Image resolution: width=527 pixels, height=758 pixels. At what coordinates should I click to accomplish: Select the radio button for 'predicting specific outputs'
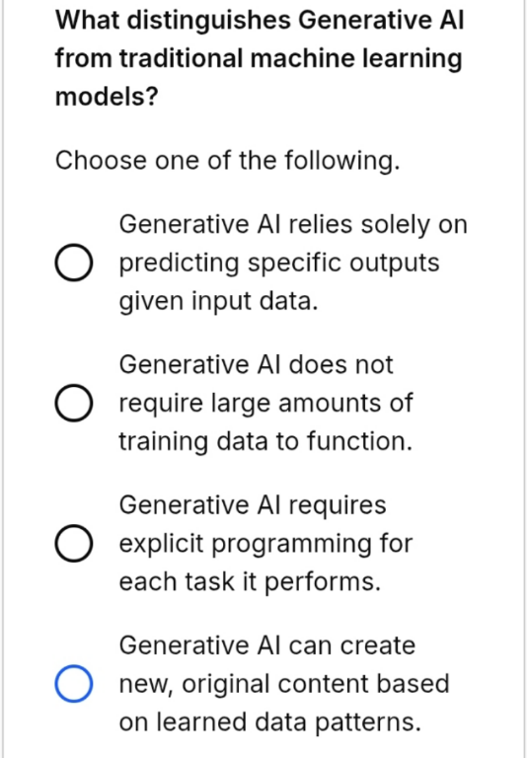[73, 263]
